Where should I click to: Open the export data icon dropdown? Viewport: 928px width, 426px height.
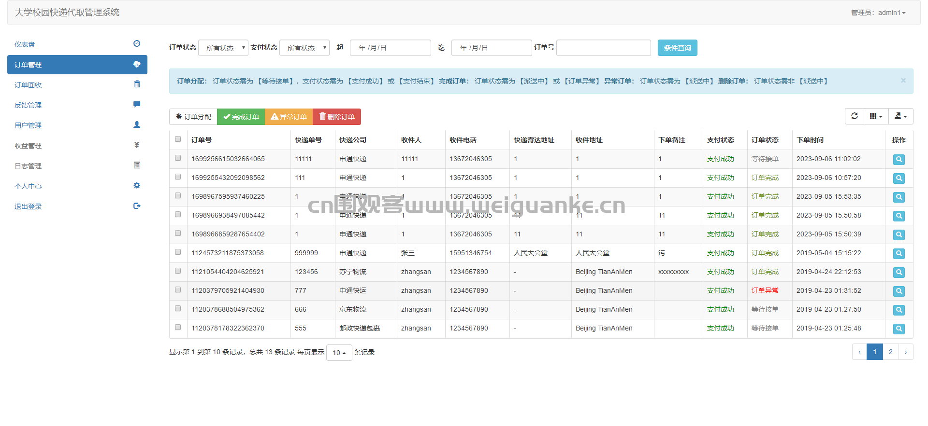click(x=900, y=116)
